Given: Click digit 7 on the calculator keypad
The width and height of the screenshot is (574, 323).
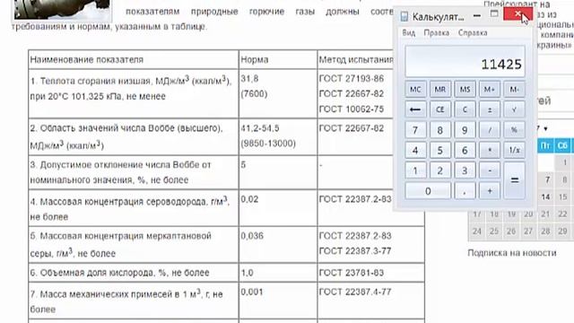Looking at the screenshot, I should point(415,130).
